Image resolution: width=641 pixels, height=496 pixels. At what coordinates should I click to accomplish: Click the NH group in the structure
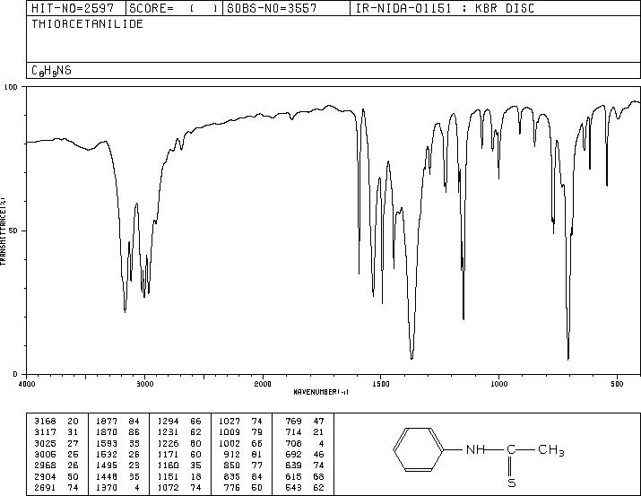coord(474,449)
